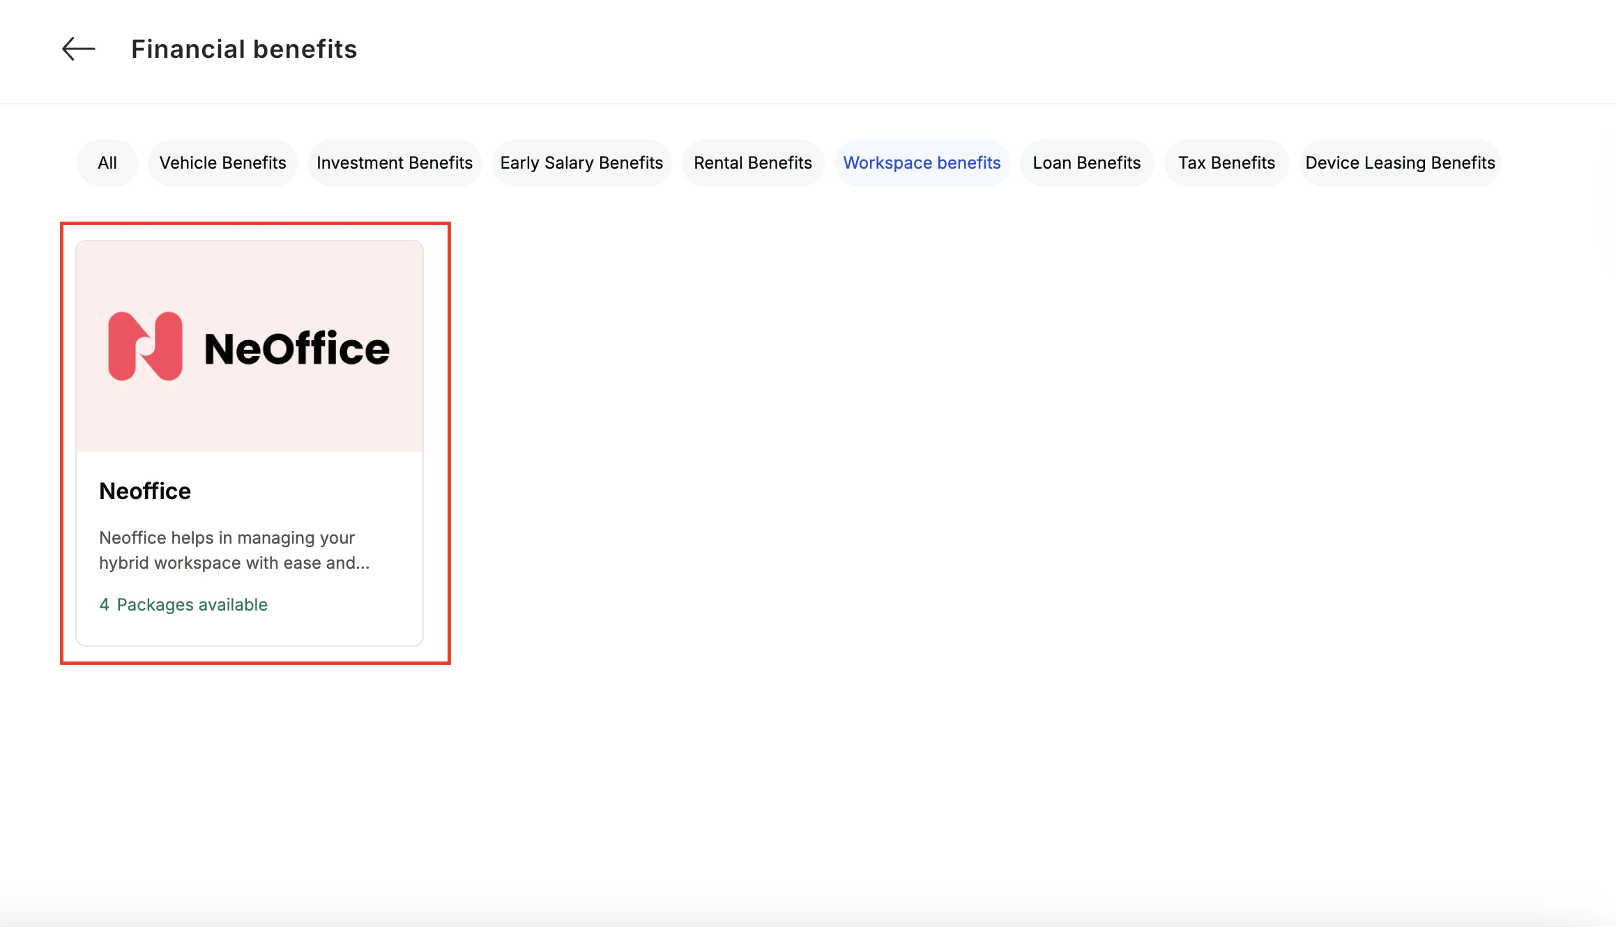1616x927 pixels.
Task: View Device Leasing Benefits tab
Action: (1400, 163)
